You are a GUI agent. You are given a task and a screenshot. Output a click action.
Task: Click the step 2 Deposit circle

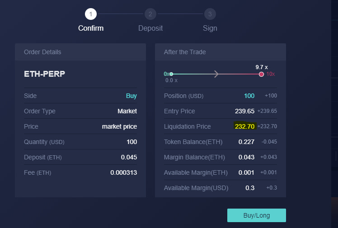click(150, 14)
